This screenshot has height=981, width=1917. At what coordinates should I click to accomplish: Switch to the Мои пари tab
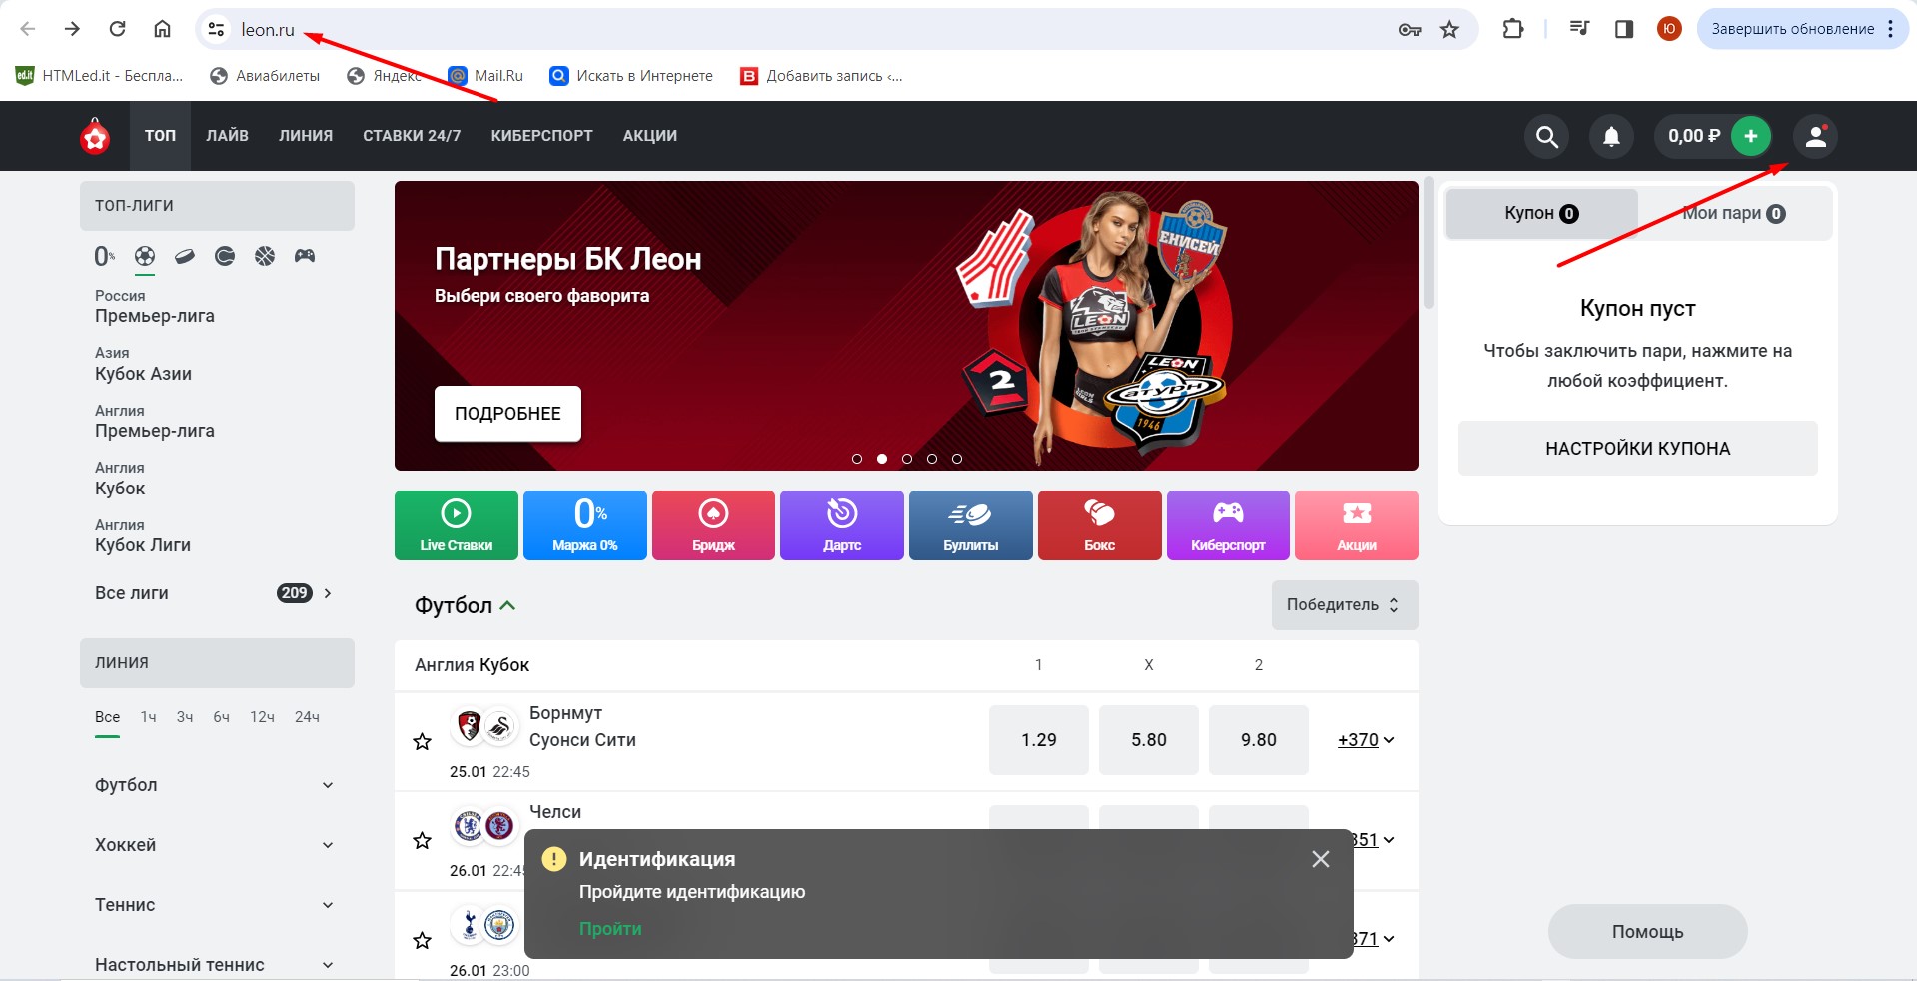click(1733, 213)
